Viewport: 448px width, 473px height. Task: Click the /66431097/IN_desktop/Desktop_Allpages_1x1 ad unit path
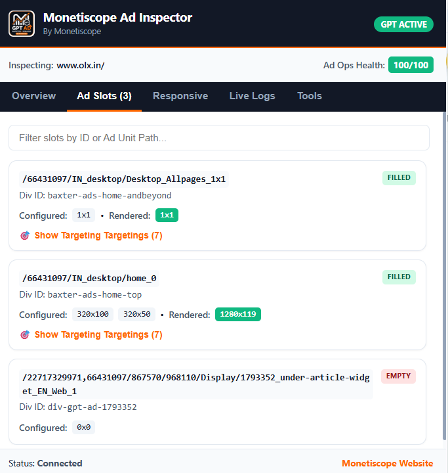(x=124, y=179)
